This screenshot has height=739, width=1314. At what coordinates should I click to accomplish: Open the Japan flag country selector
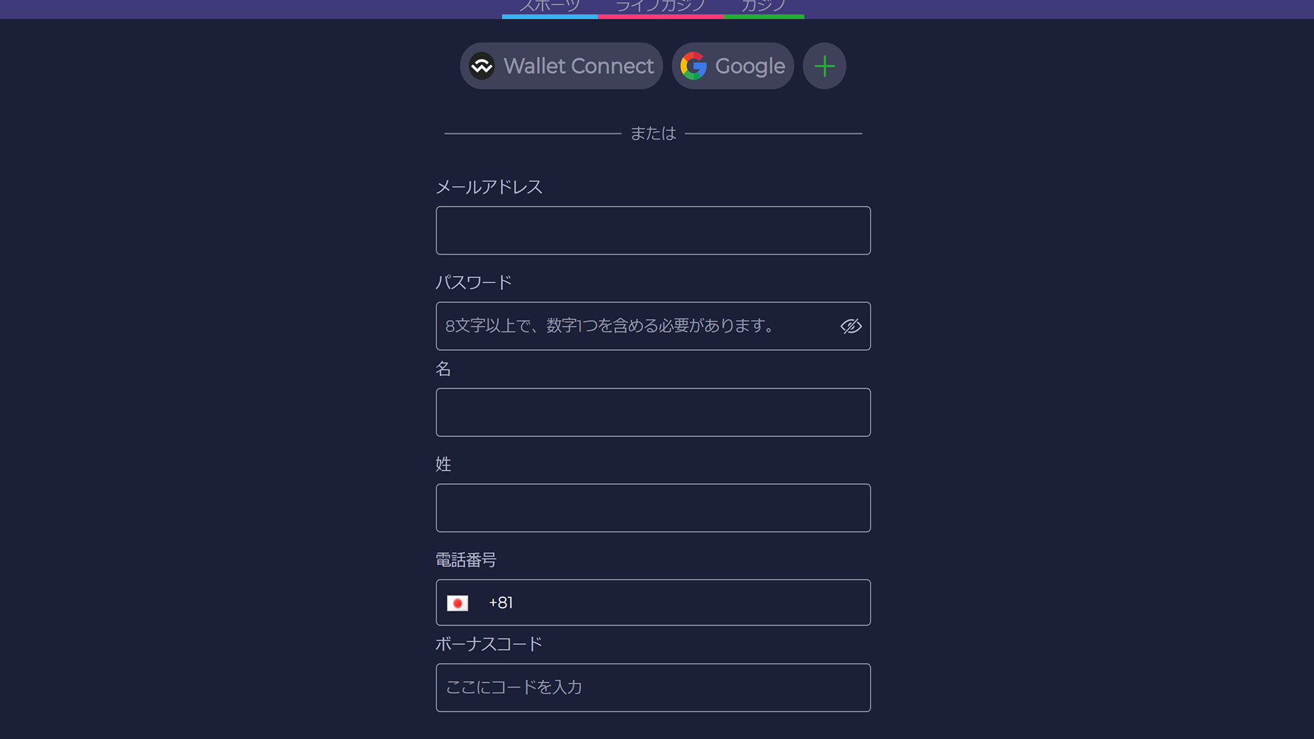[x=458, y=603]
